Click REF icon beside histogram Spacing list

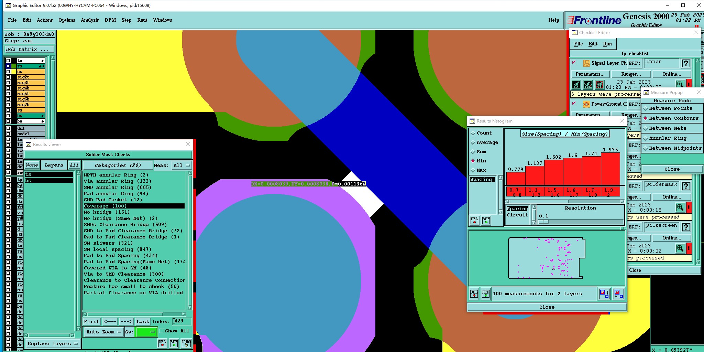486,220
